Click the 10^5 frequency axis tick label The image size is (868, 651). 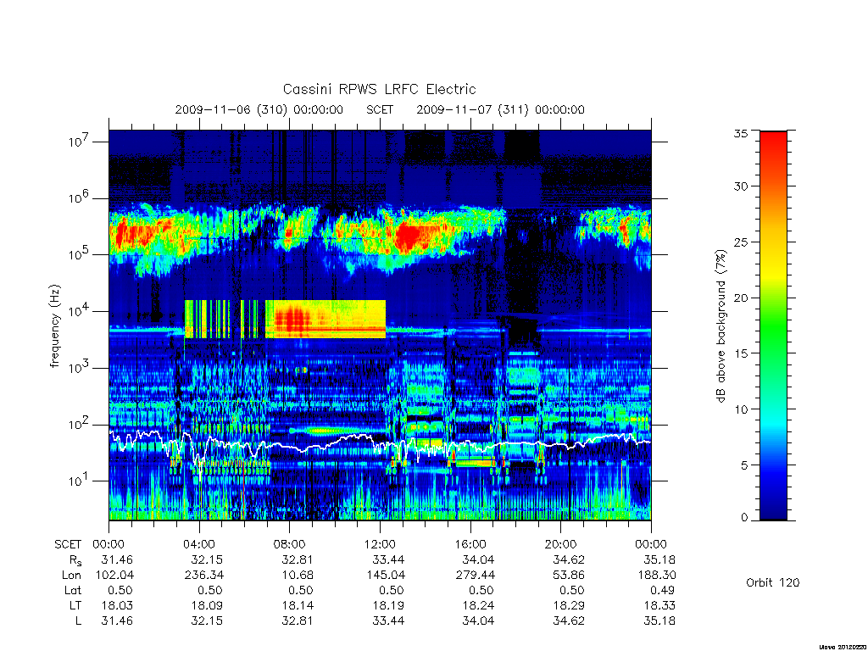[79, 254]
